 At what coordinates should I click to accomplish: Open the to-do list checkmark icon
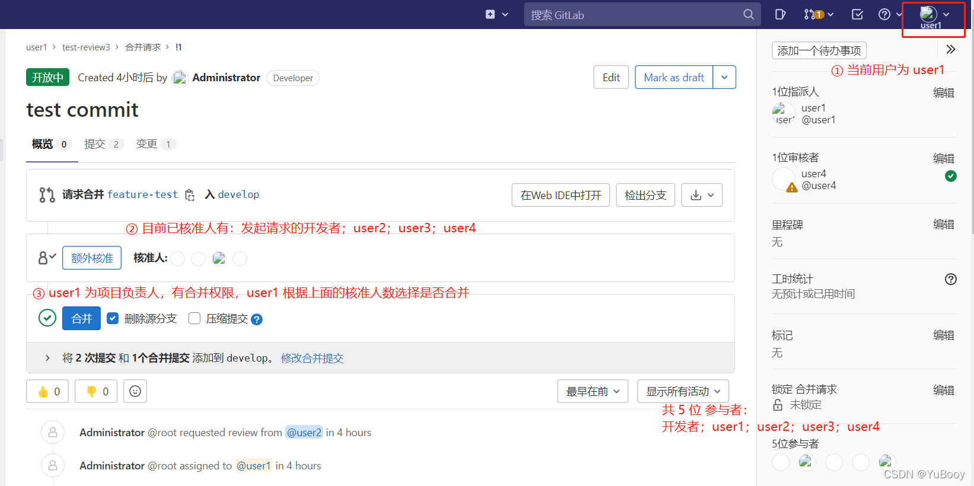[x=857, y=14]
